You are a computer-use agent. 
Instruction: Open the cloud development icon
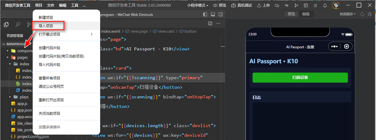coord(277,5)
